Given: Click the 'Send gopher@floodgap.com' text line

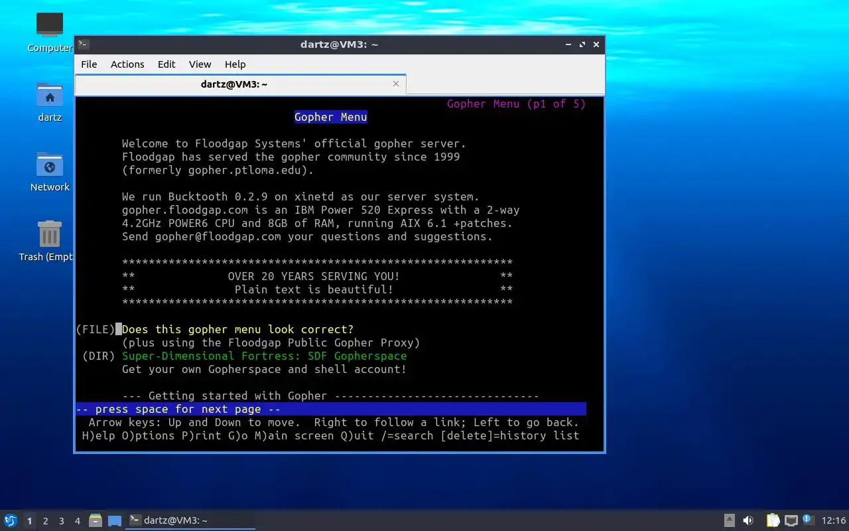Looking at the screenshot, I should click(x=307, y=236).
